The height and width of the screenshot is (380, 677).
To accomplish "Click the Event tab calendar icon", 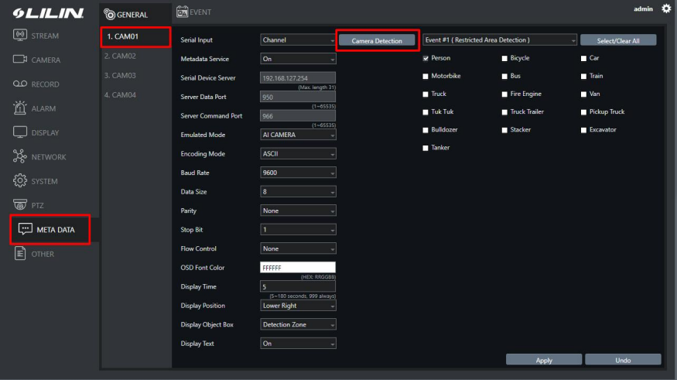I will tap(182, 12).
